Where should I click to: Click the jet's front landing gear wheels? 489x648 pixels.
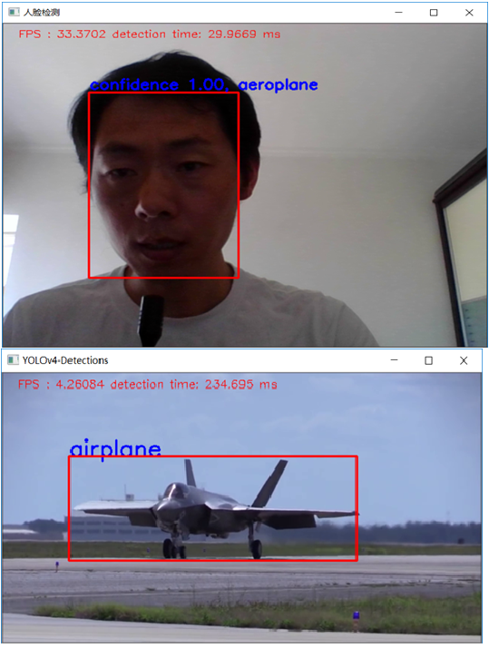[174, 549]
